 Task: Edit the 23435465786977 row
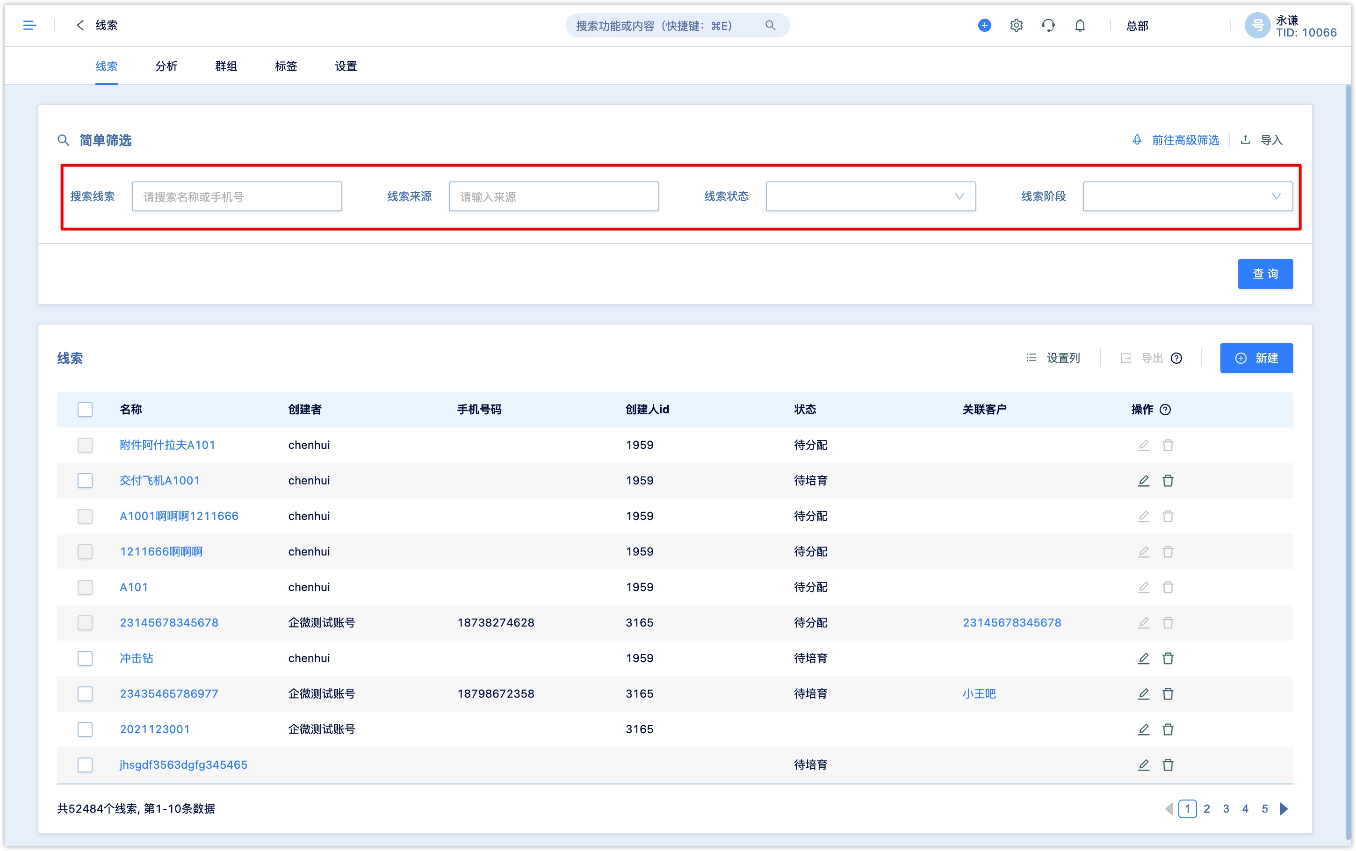pyautogui.click(x=1143, y=693)
